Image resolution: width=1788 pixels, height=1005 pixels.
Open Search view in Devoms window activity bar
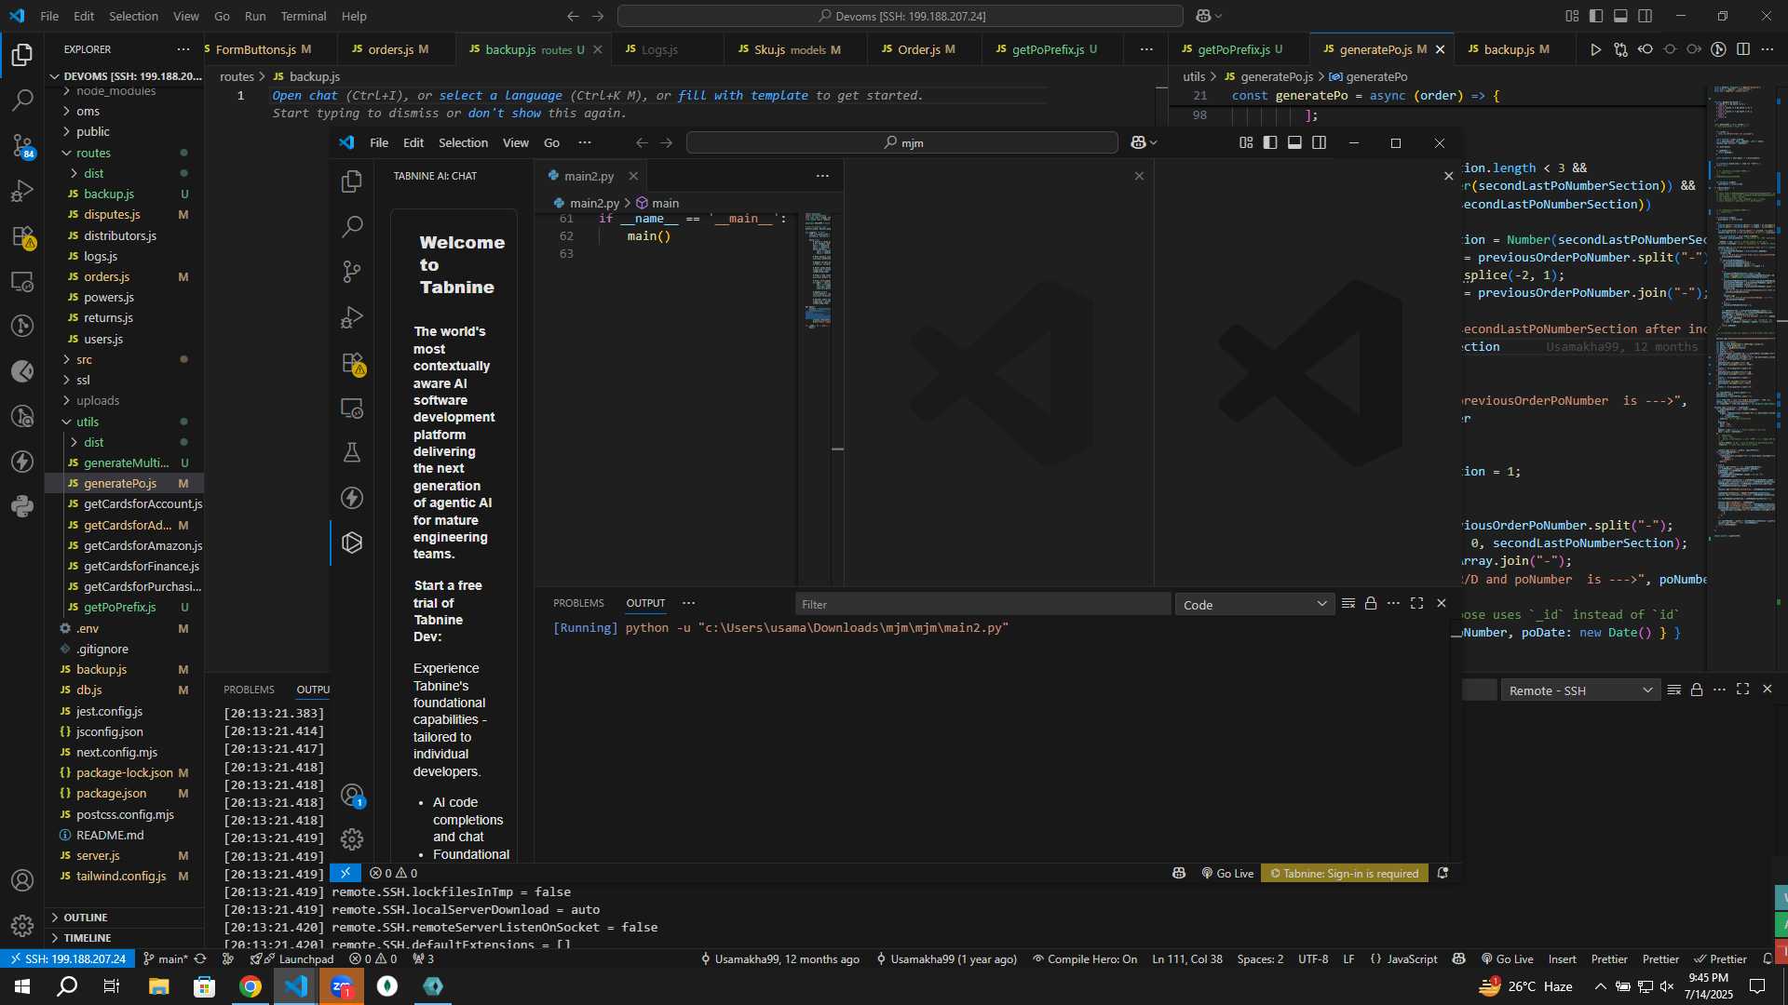22,99
